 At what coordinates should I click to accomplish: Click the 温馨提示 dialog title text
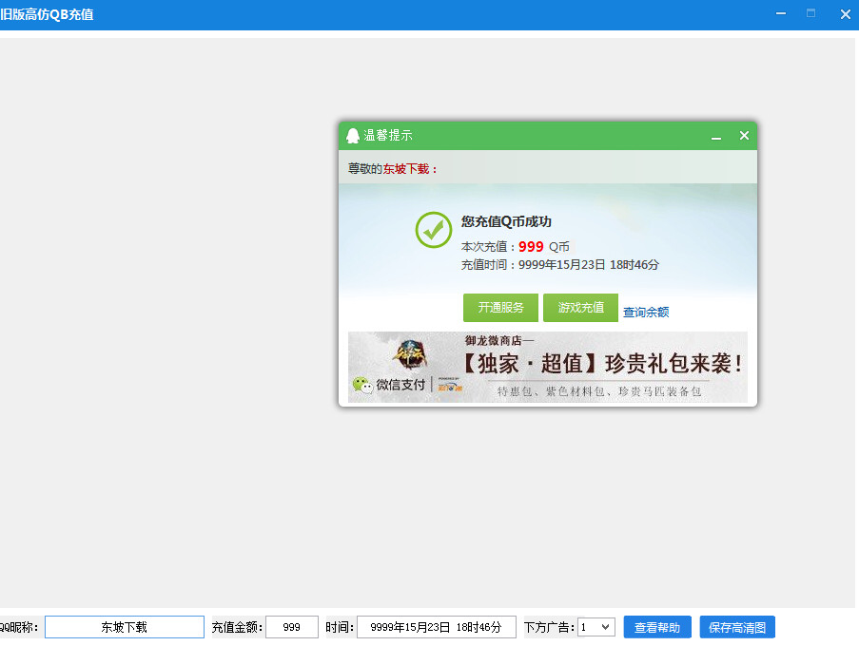click(388, 136)
